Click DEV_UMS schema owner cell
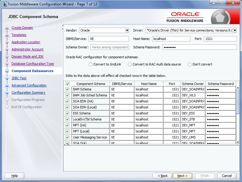Screen dimensions: 242x182 [193, 137]
